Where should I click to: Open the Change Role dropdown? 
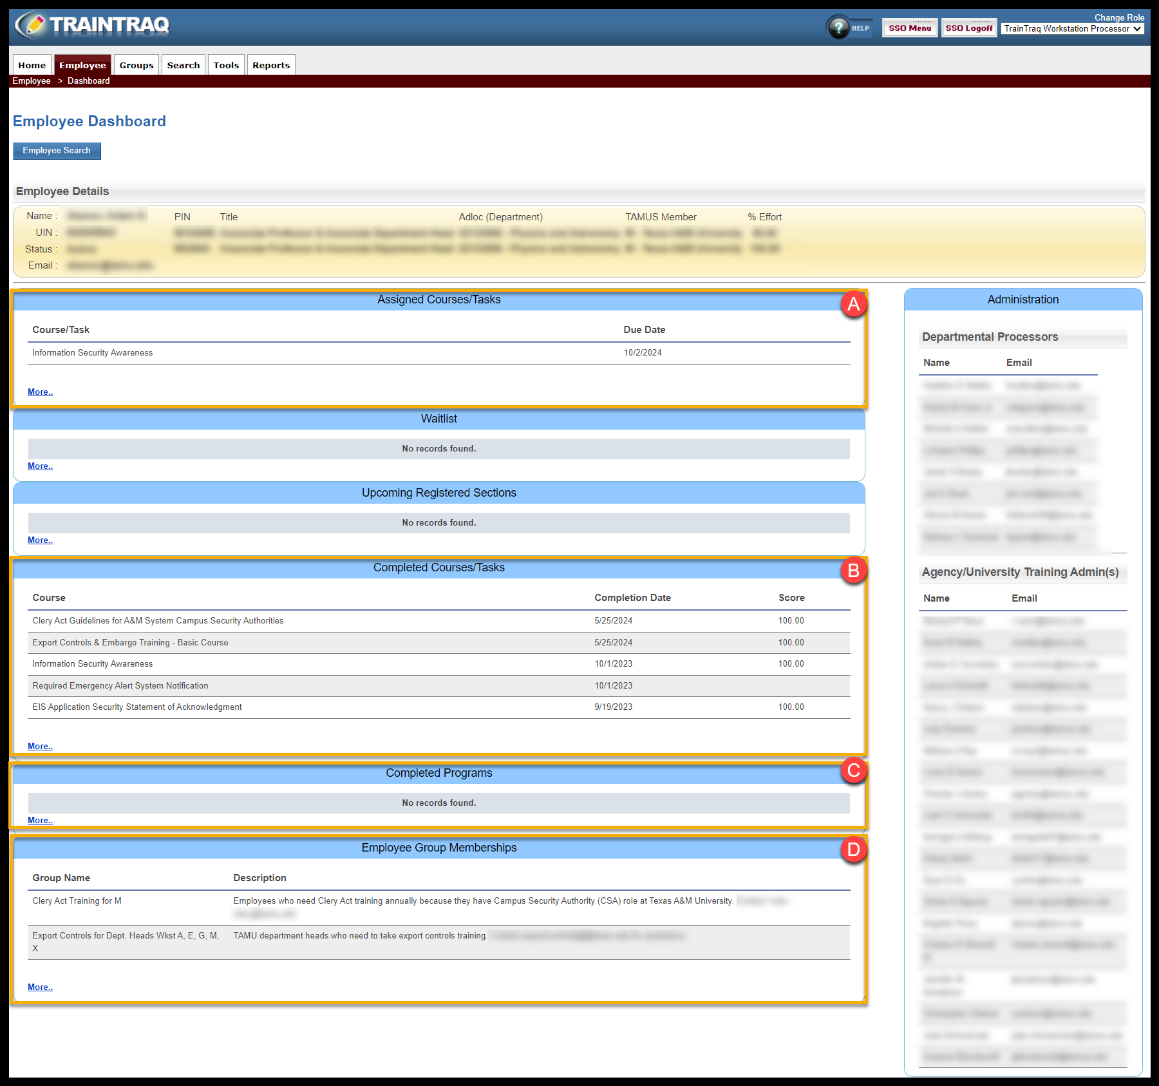coord(1071,29)
